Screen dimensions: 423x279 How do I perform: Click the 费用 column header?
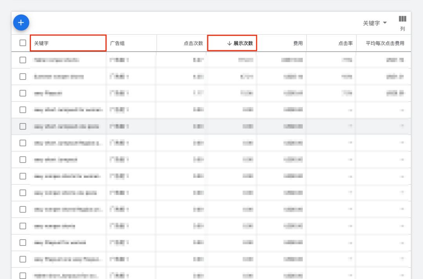(x=298, y=43)
